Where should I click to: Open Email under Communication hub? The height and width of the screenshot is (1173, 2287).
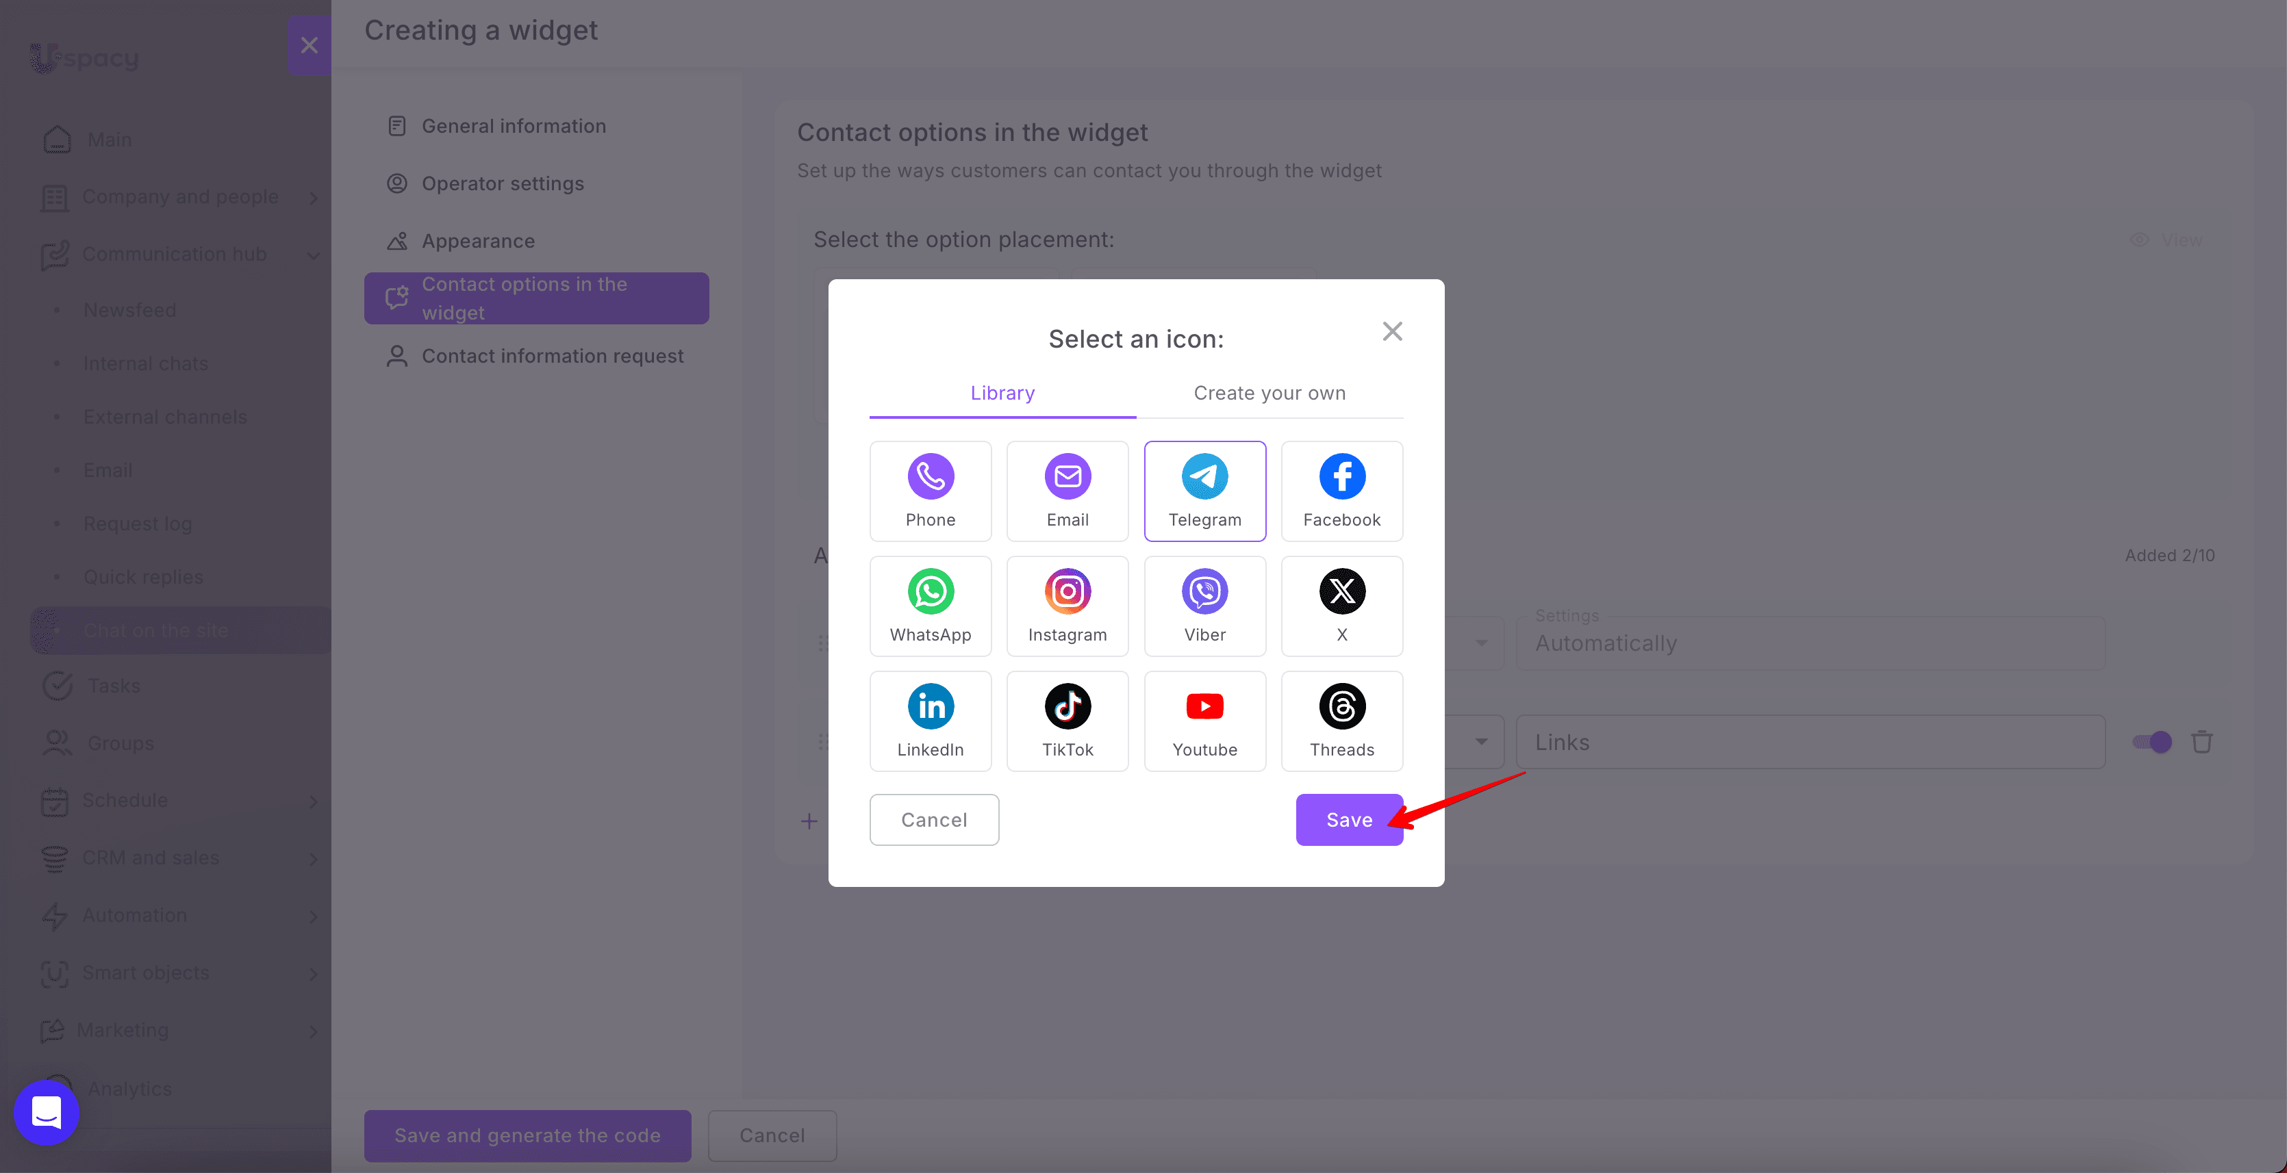(x=108, y=470)
